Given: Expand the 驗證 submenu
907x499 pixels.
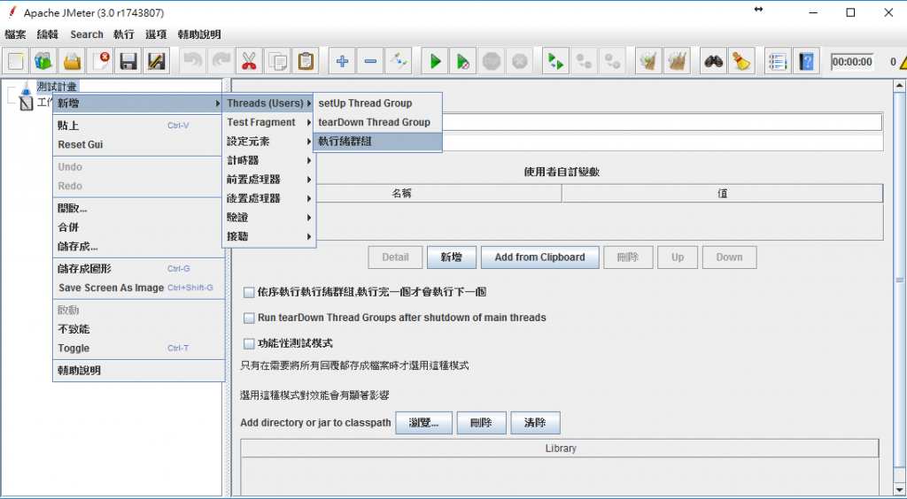Looking at the screenshot, I should coord(269,218).
